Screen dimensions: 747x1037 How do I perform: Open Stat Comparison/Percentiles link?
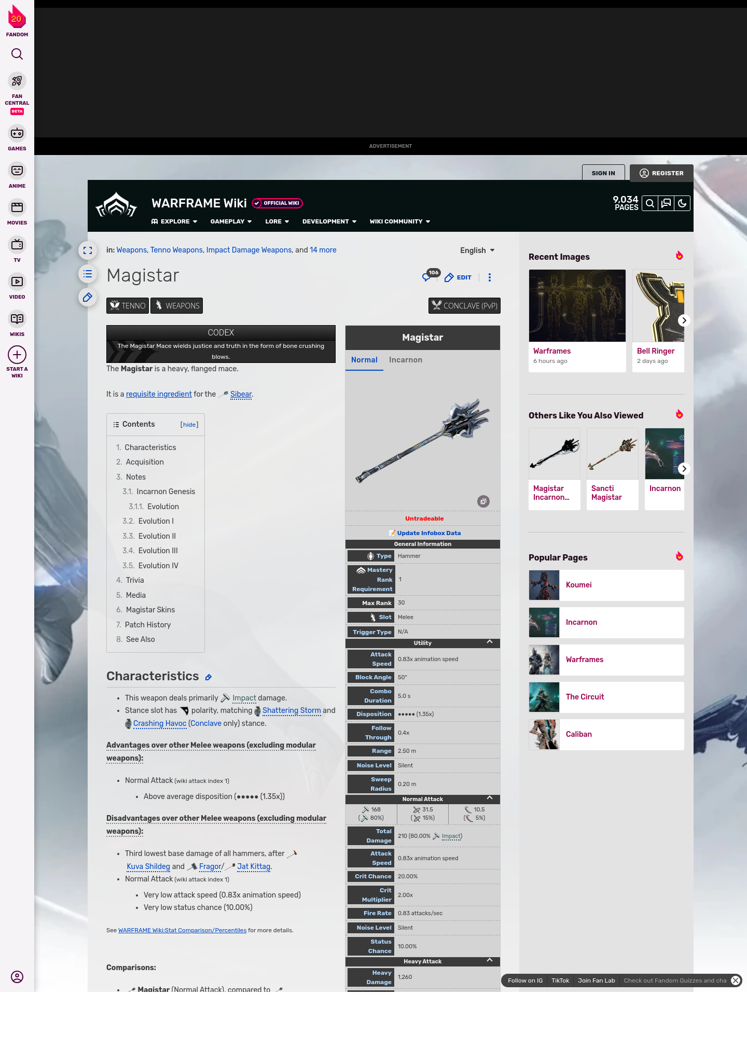[x=182, y=930]
